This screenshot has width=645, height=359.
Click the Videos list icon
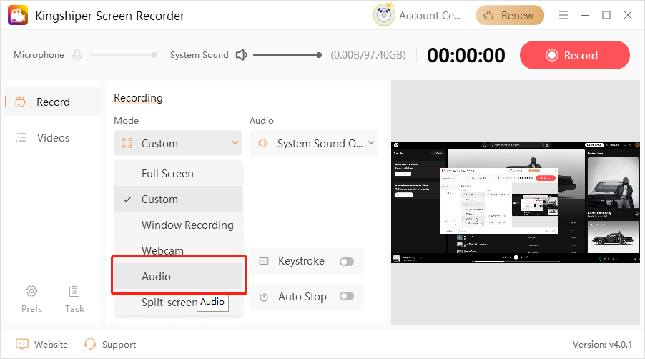tap(21, 137)
